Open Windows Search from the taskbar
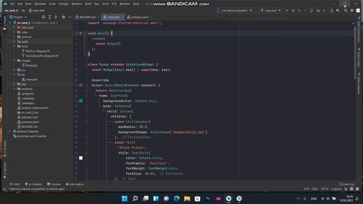This screenshot has width=363, height=204. pyautogui.click(x=135, y=198)
